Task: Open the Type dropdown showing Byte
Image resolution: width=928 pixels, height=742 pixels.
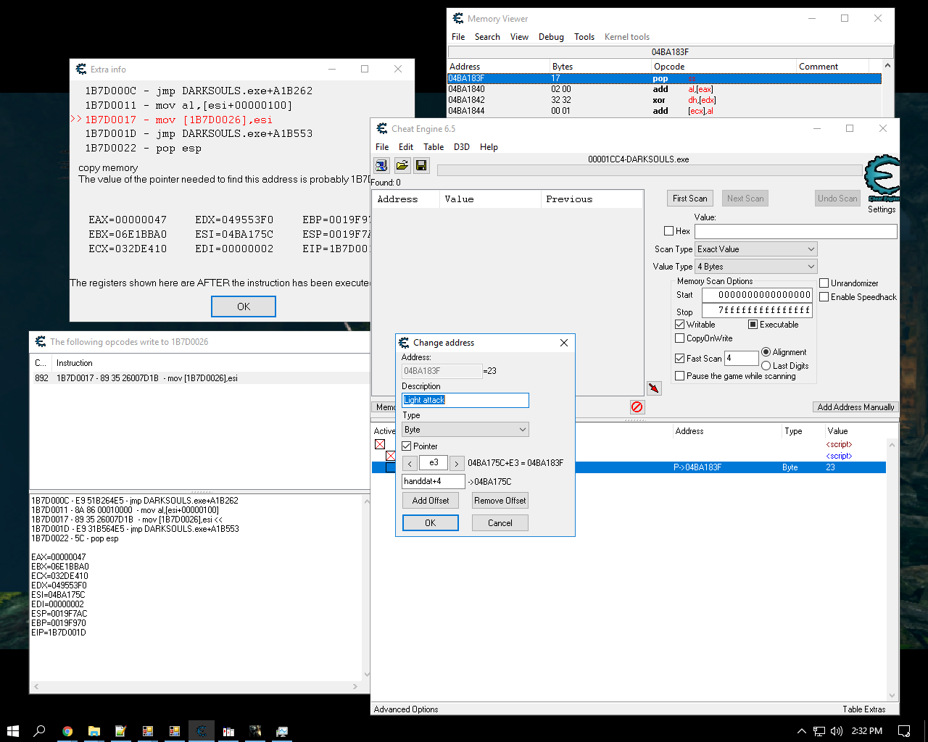Action: (465, 430)
